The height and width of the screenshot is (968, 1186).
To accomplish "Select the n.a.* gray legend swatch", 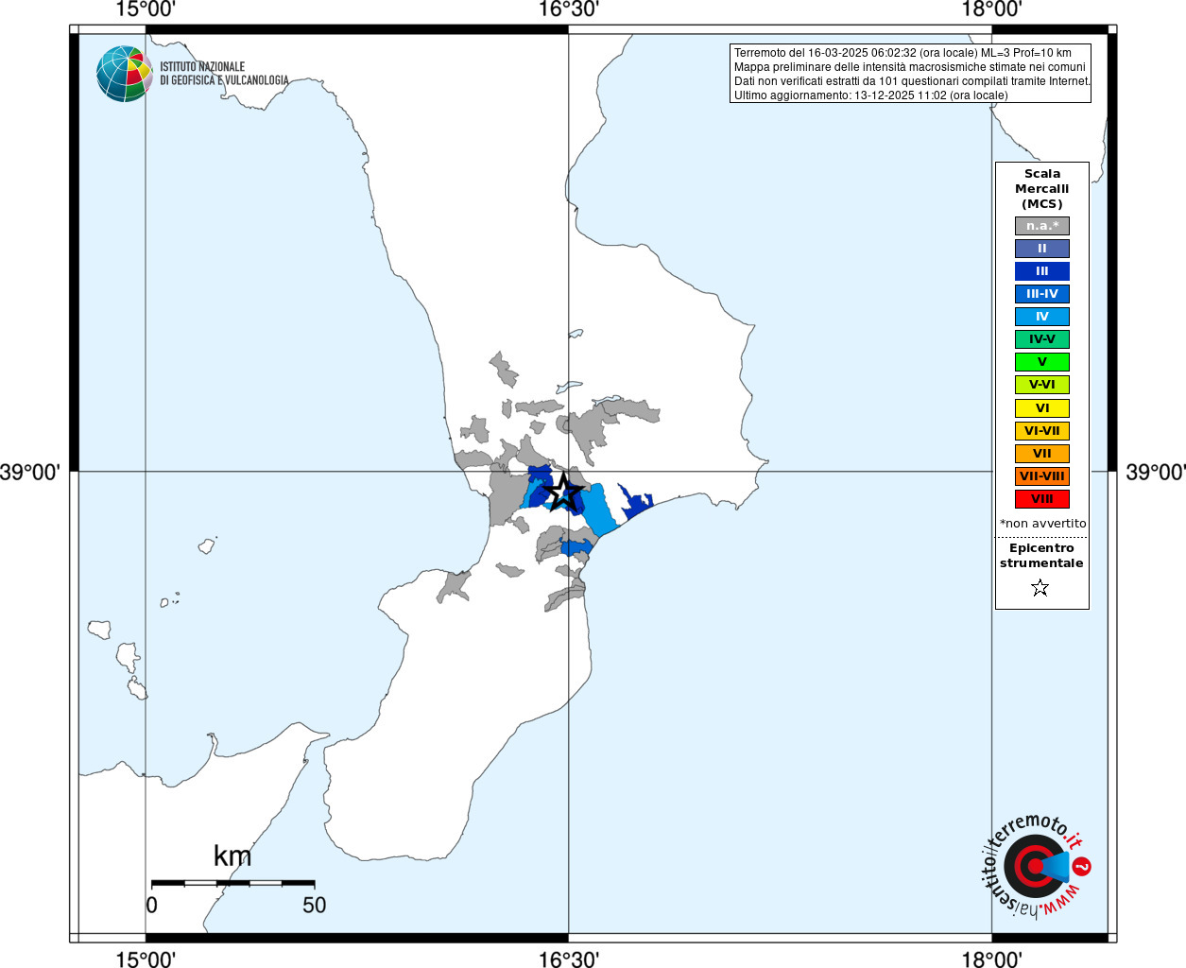I will 1042,226.
